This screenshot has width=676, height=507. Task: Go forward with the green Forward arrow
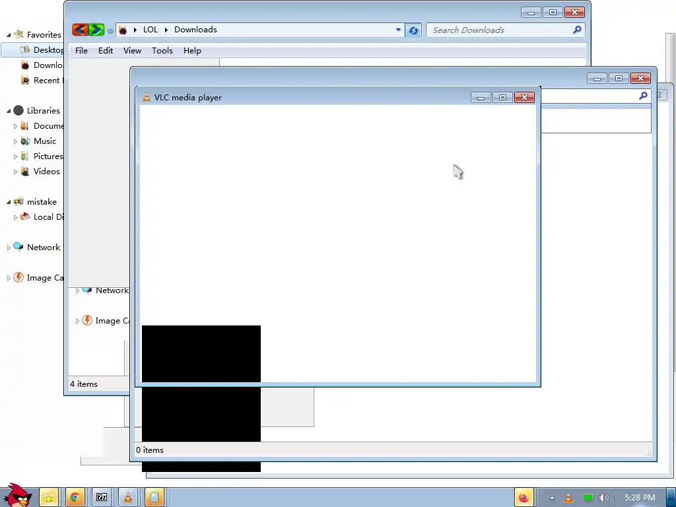coord(96,29)
